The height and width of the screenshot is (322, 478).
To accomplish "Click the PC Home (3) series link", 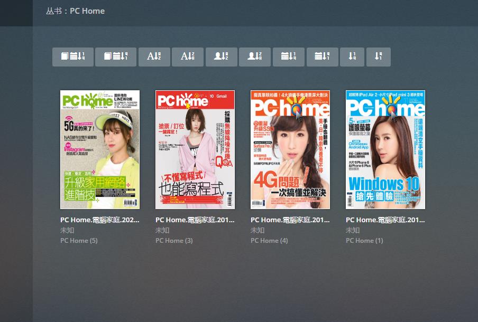I will [x=174, y=241].
